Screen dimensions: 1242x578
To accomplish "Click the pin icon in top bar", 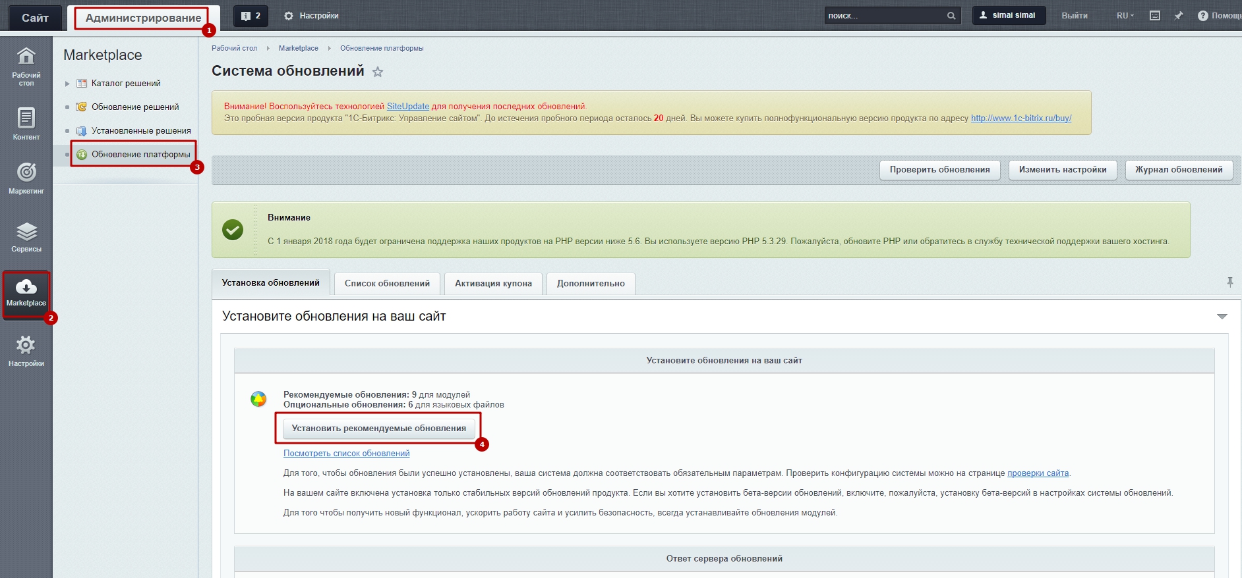I will [1179, 16].
